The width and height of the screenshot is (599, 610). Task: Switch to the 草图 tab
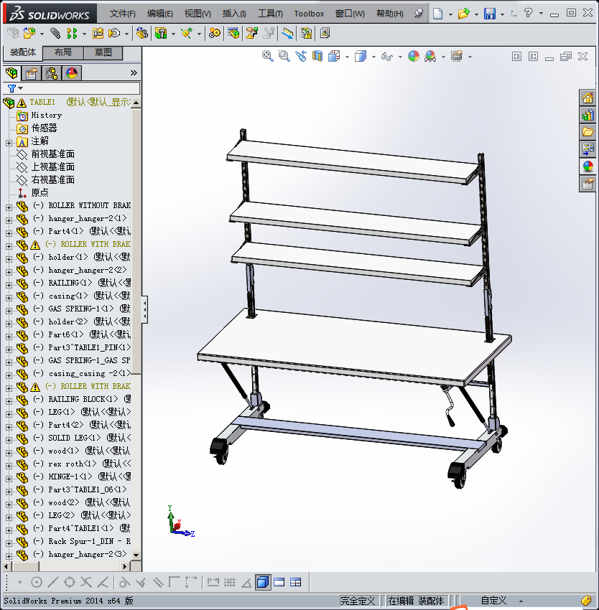pos(103,53)
